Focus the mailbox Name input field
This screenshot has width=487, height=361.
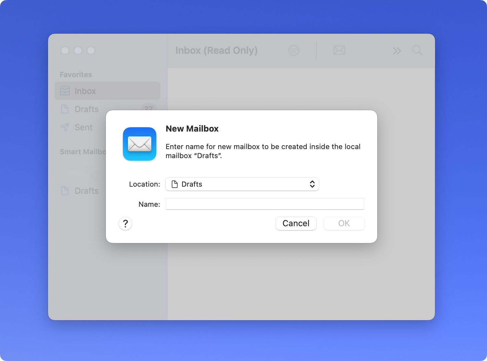pyautogui.click(x=265, y=204)
